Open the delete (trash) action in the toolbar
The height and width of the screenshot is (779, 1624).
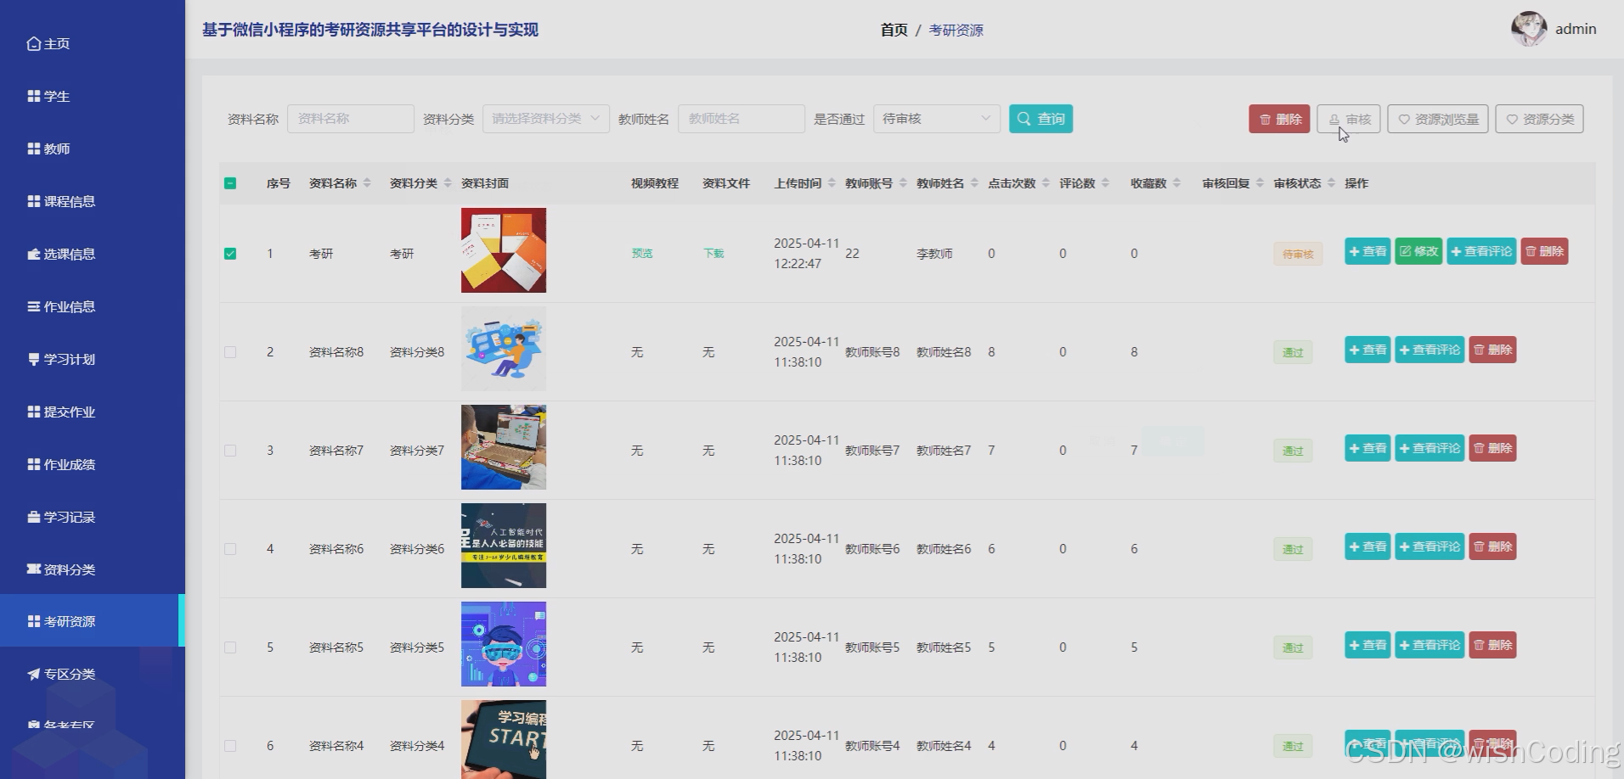(x=1279, y=119)
